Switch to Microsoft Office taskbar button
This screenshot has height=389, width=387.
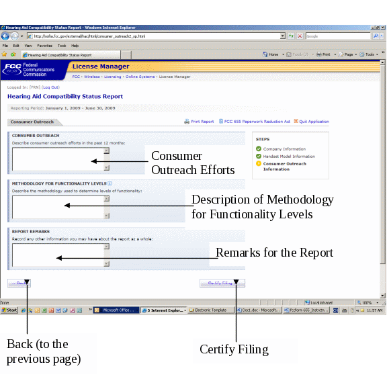(116, 310)
